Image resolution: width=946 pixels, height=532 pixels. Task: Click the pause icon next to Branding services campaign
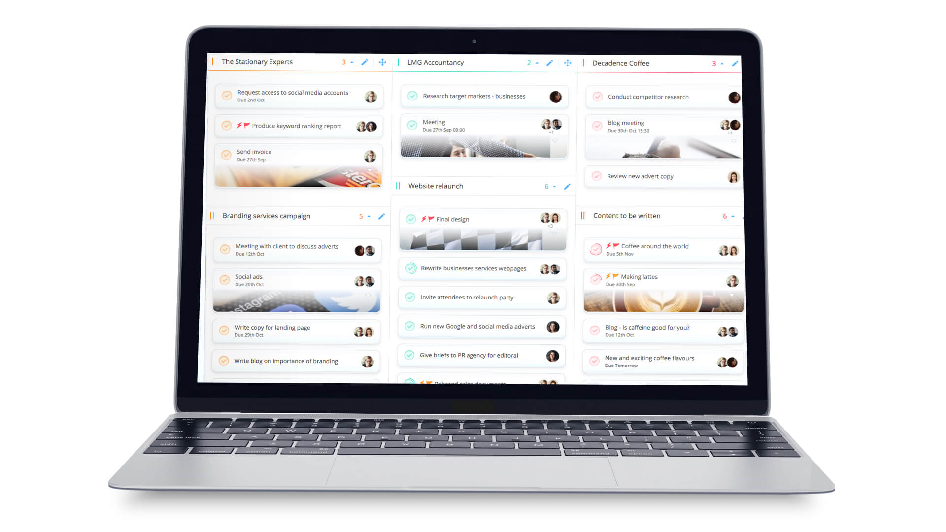[214, 216]
